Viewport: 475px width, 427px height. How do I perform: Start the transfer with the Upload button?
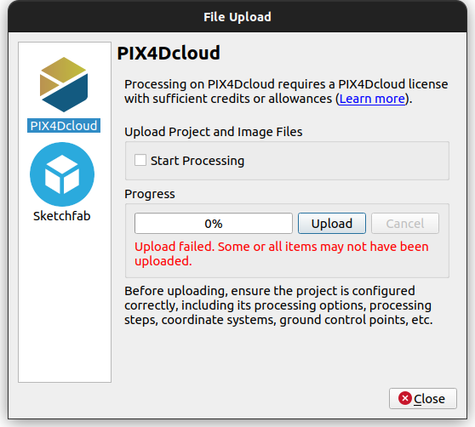pos(332,224)
